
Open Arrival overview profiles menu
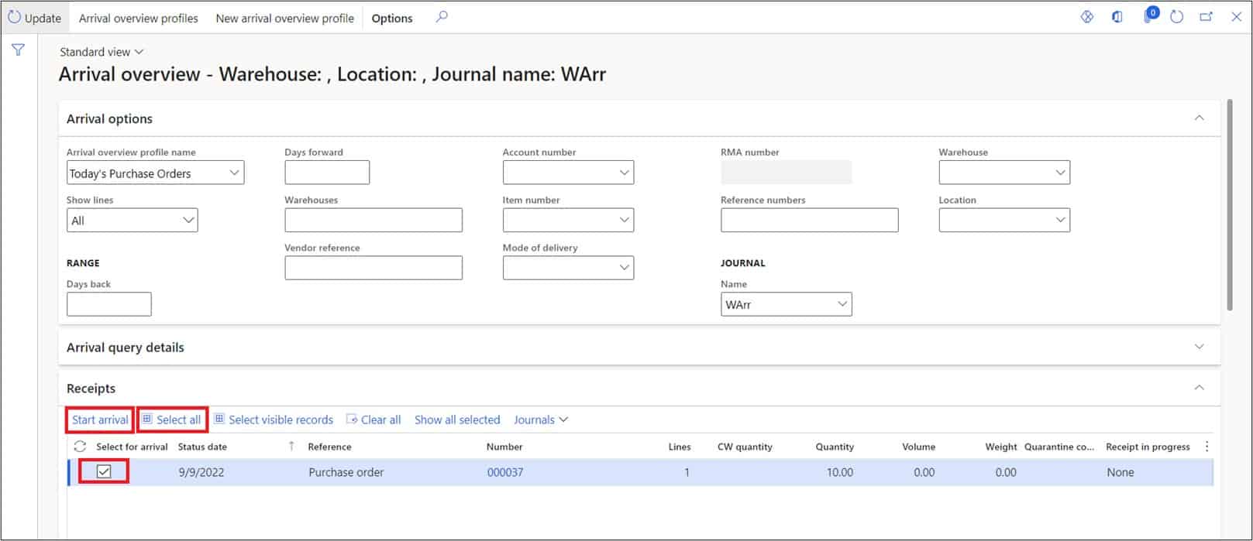[x=138, y=18]
